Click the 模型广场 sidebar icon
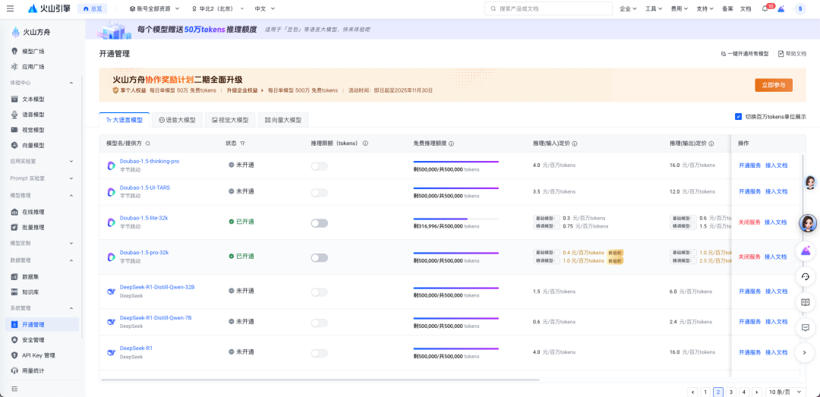This screenshot has height=397, width=820. [x=14, y=52]
